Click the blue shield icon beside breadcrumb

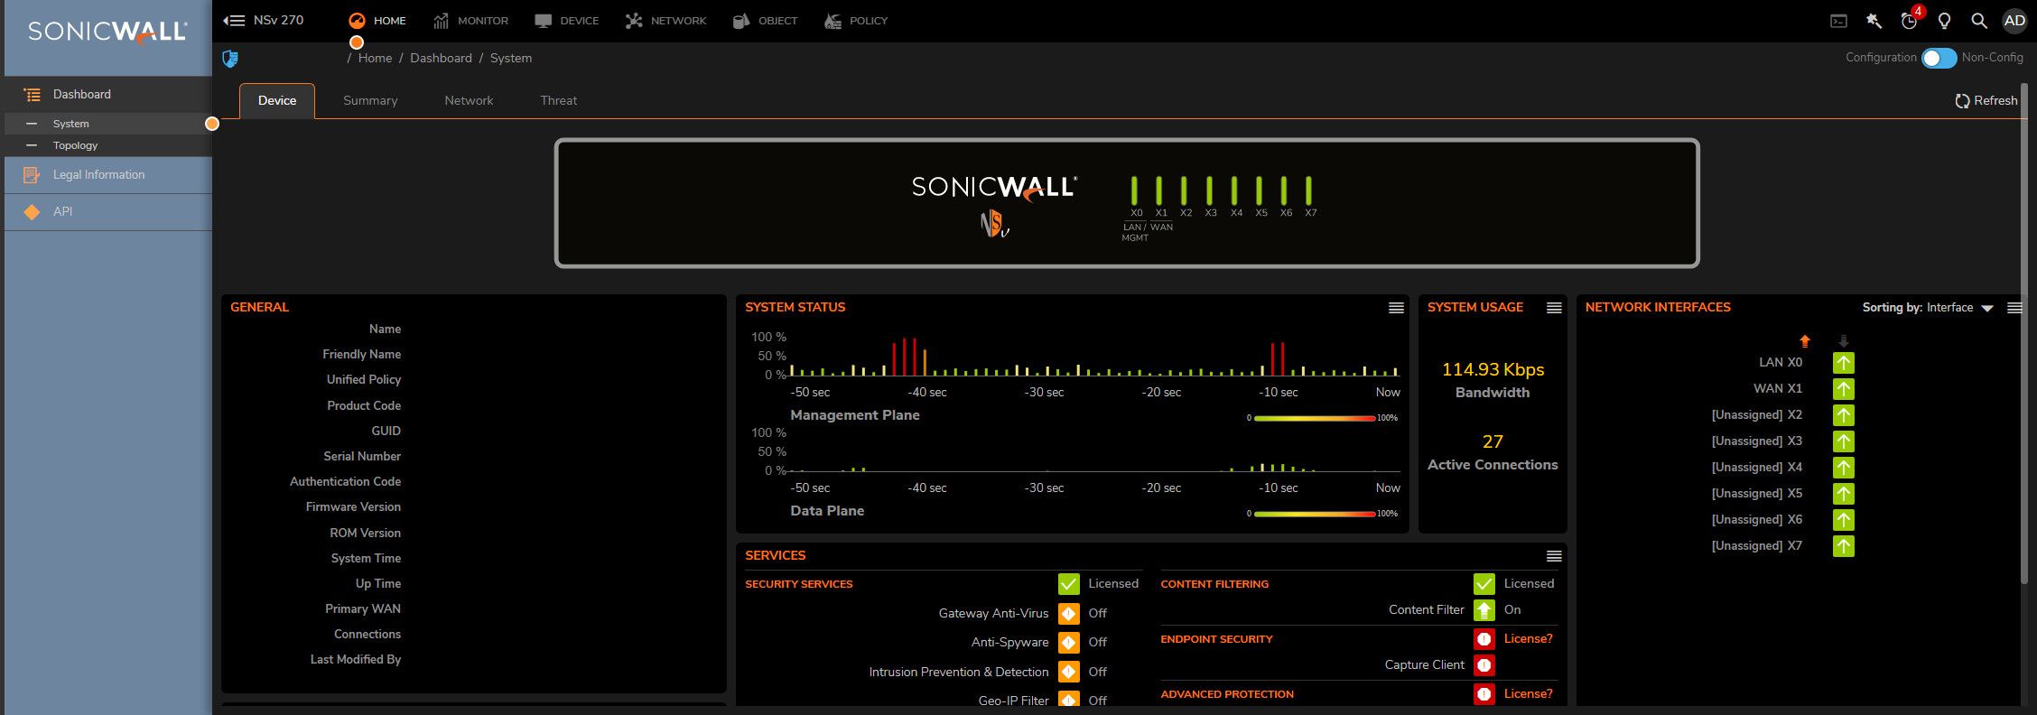pos(230,59)
